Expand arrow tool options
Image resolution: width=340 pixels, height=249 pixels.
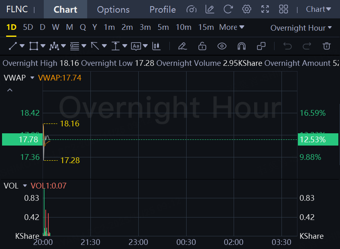pos(104,46)
